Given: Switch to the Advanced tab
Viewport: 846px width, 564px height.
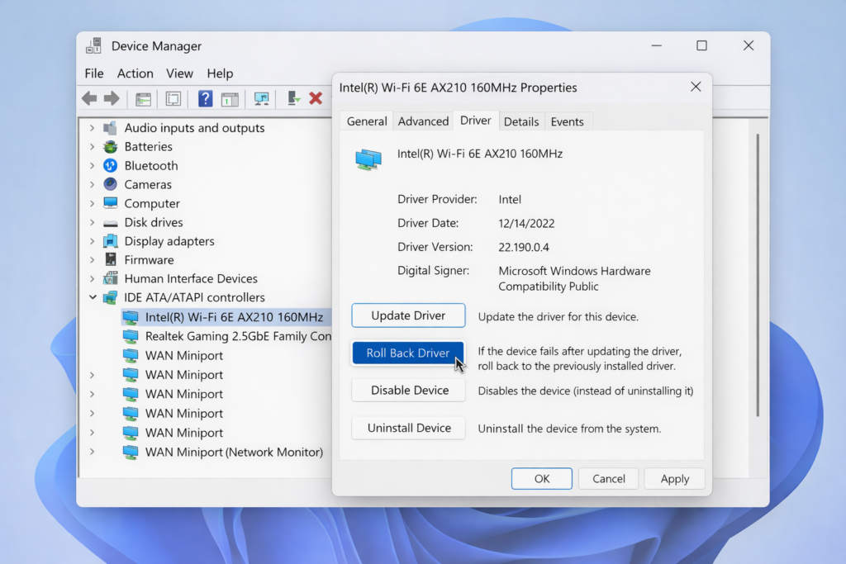Looking at the screenshot, I should (x=423, y=121).
